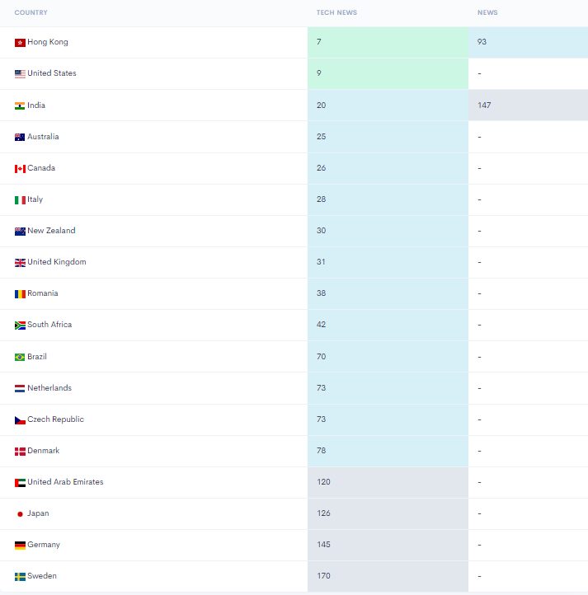Select Germany Tech News rank 145 cell

(x=388, y=545)
